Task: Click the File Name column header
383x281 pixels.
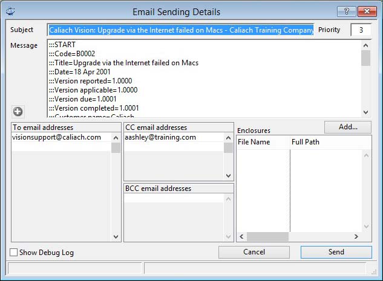Action: coord(263,142)
